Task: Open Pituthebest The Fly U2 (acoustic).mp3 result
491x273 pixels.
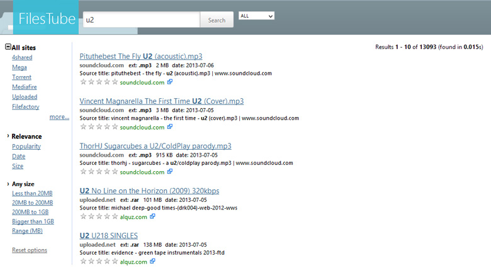Action: [x=141, y=57]
